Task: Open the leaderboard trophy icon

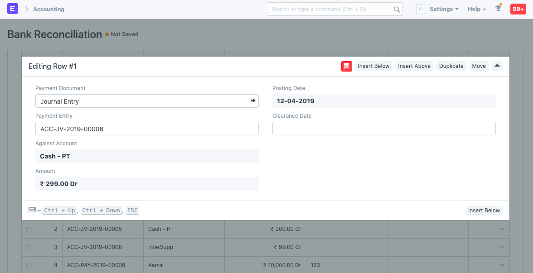Action: pos(498,9)
